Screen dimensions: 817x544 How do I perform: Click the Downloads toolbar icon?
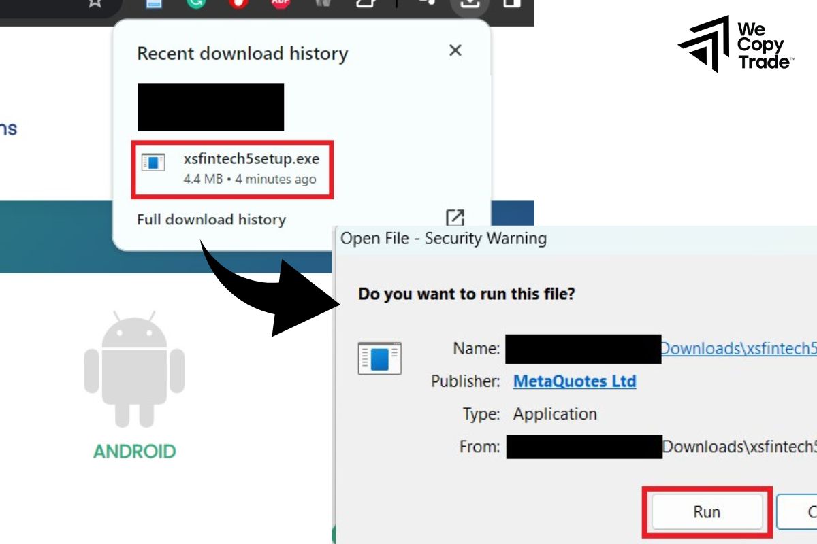470,3
